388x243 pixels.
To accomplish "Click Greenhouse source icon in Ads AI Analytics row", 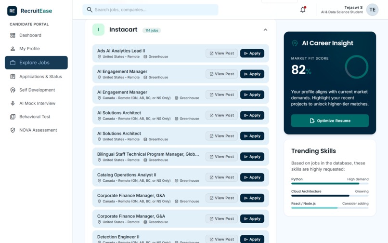I will coord(145,57).
